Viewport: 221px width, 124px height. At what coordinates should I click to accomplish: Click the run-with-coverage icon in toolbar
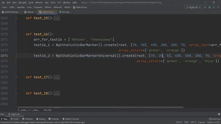click(214, 7)
